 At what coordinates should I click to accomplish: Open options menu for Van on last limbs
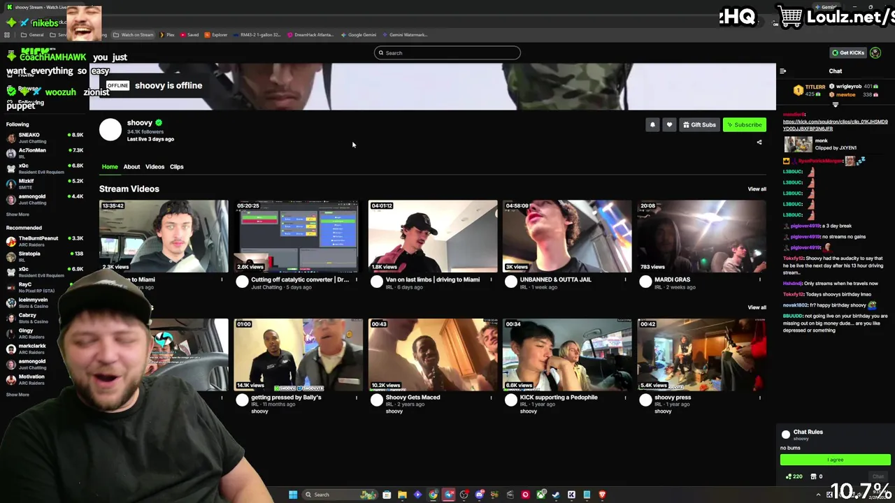pyautogui.click(x=491, y=280)
